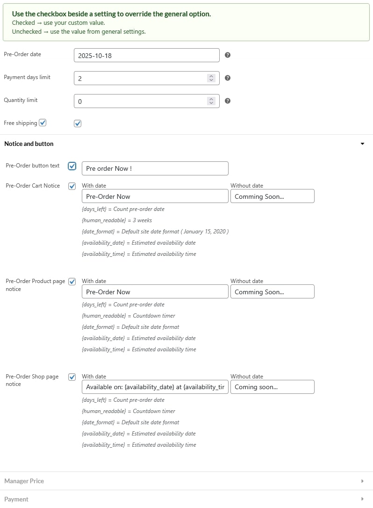Adjust Quantity limit stepper arrows
Screen dimensions: 373x508
[x=211, y=101]
